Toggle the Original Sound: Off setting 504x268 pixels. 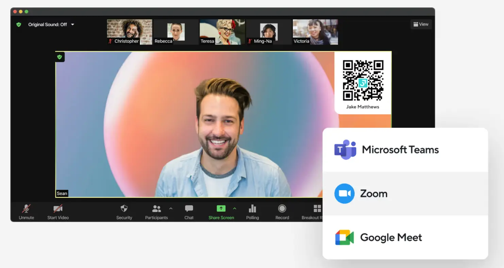click(48, 24)
